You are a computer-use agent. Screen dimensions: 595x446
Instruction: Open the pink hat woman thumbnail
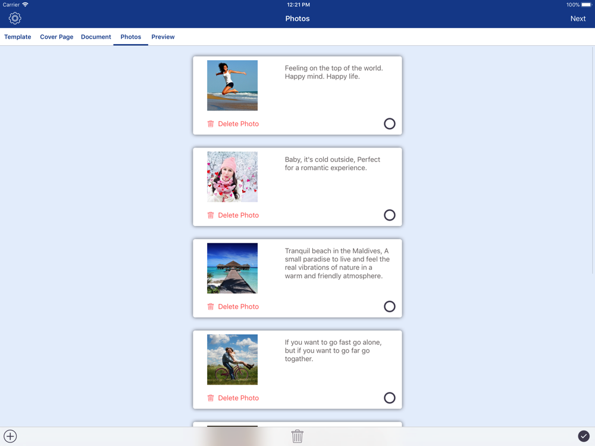point(232,177)
